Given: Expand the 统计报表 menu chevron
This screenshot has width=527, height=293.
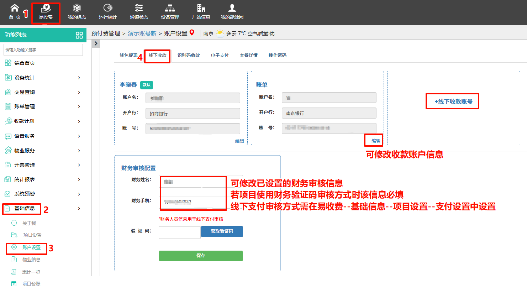Looking at the screenshot, I should point(79,179).
